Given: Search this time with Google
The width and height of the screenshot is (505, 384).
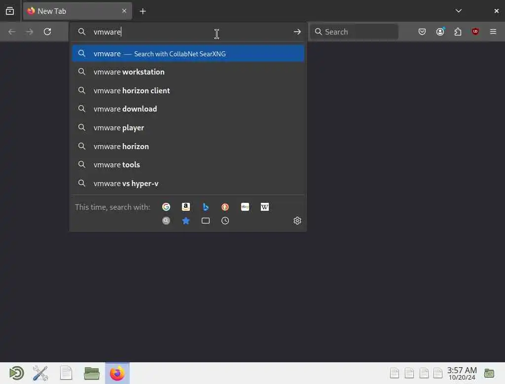Looking at the screenshot, I should pos(166,207).
